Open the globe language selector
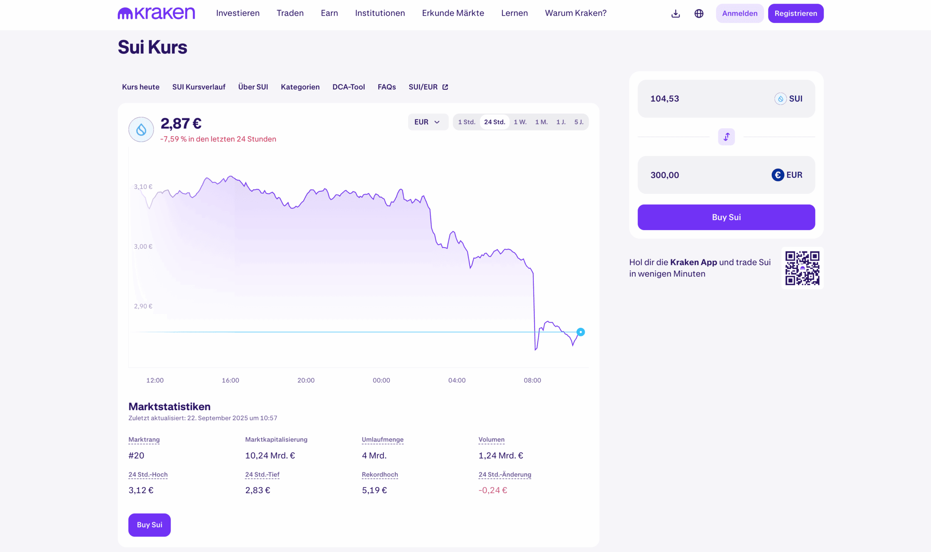This screenshot has width=931, height=552. [x=699, y=14]
